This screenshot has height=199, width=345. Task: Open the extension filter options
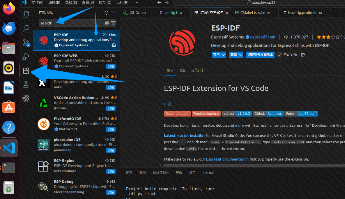113,23
